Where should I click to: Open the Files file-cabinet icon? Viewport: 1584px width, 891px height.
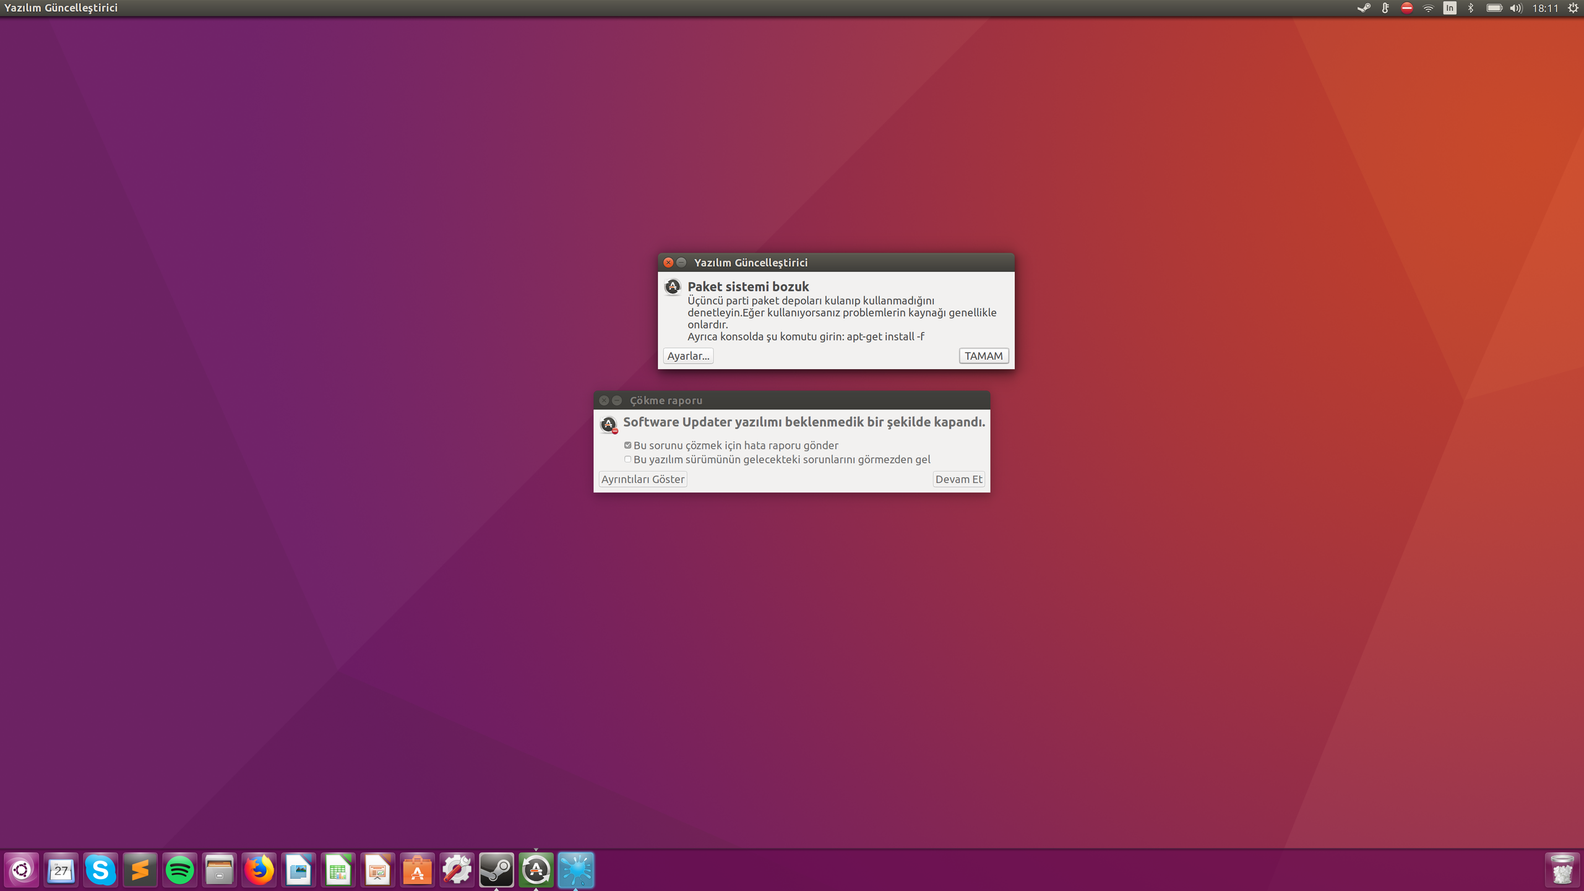click(220, 870)
